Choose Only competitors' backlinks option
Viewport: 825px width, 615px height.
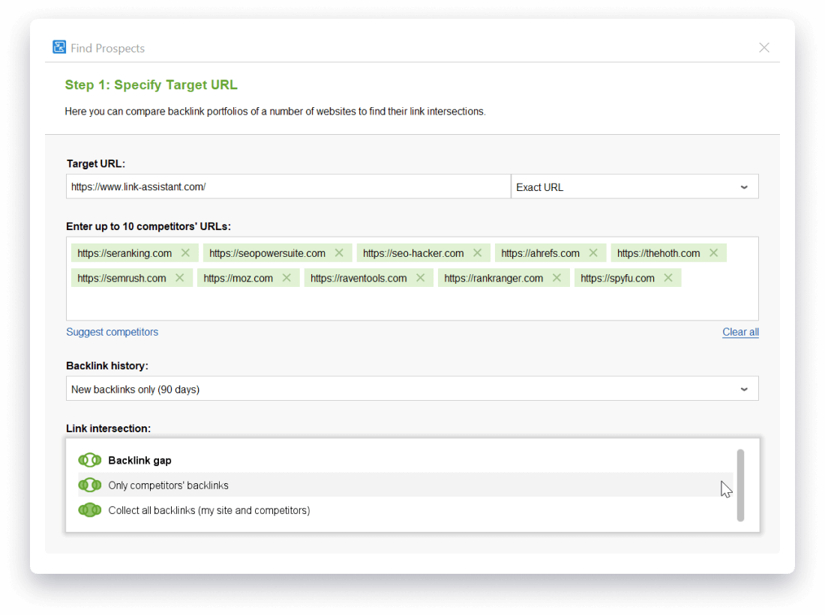click(x=405, y=485)
